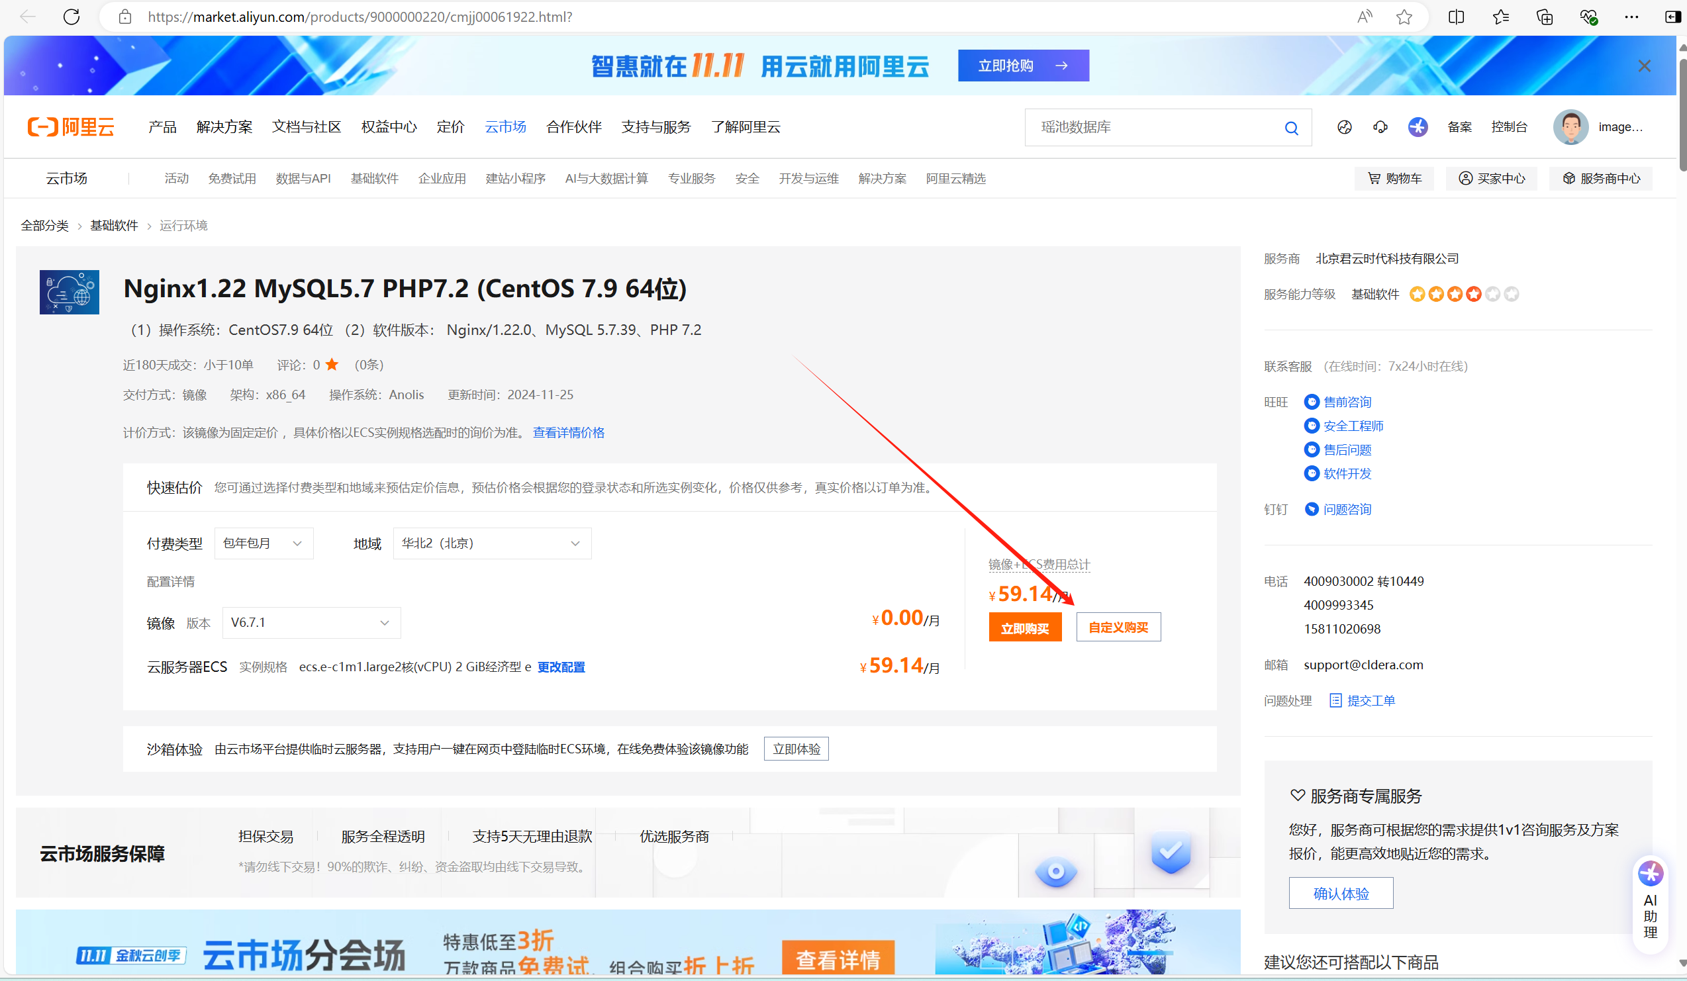Viewport: 1687px width, 981px height.
Task: Click the product thumbnail image
Action: 69,293
